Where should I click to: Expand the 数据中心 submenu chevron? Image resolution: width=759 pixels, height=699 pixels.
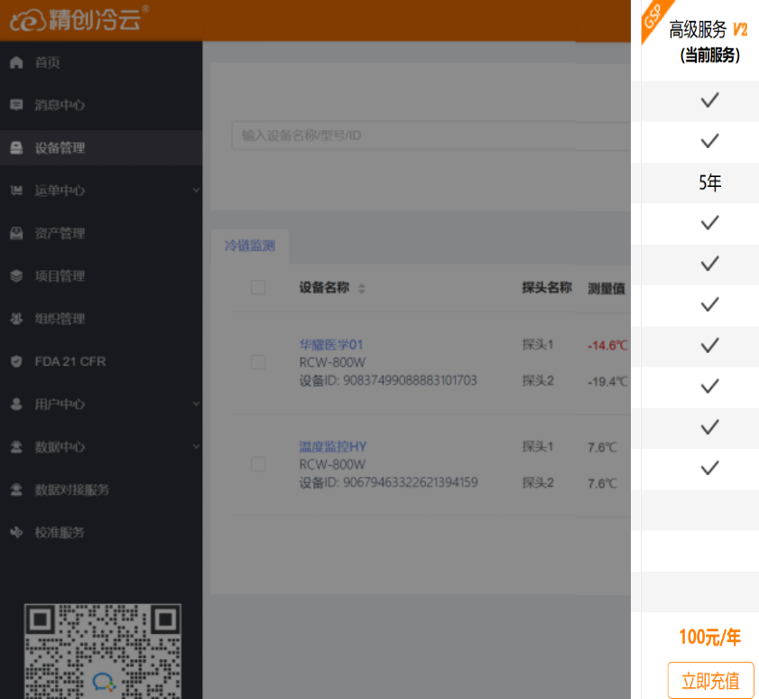coord(196,447)
